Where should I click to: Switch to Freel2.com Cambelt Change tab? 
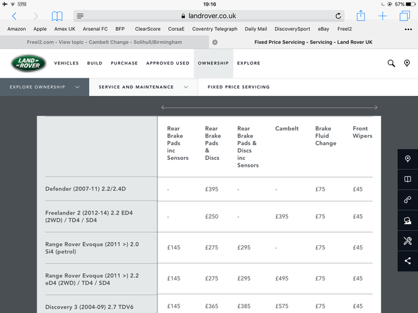[x=104, y=42]
